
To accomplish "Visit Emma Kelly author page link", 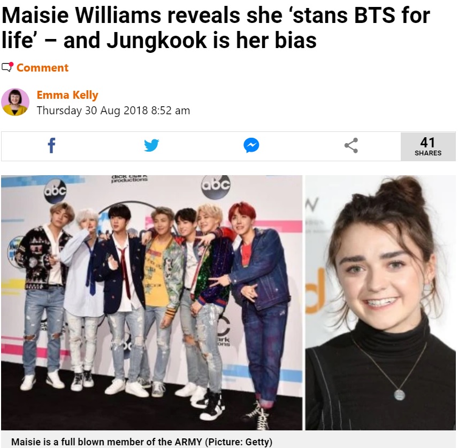I will [67, 95].
